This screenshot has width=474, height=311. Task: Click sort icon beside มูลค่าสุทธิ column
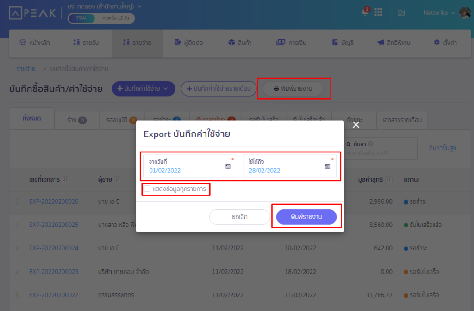[x=389, y=180]
